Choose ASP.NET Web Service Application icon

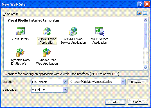(x=73, y=31)
